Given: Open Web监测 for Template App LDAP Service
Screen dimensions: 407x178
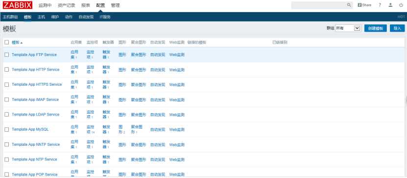Looking at the screenshot, I should [x=177, y=115].
